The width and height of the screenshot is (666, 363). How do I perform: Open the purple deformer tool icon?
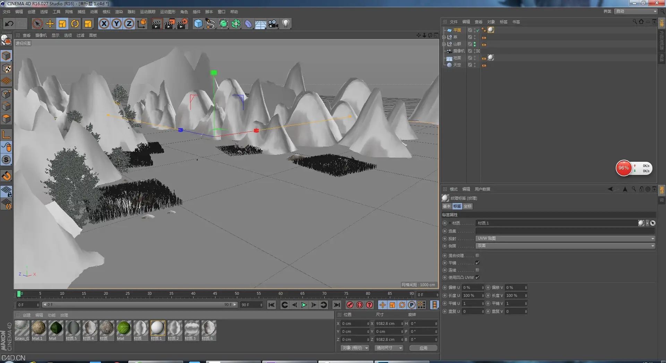point(248,24)
